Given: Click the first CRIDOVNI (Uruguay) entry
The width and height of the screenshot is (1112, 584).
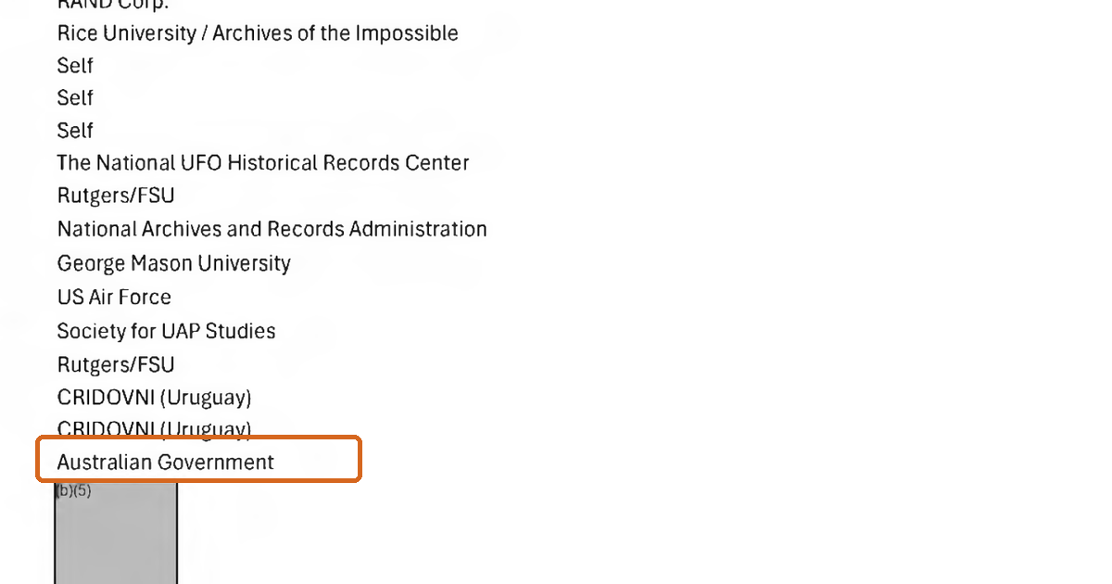Looking at the screenshot, I should (x=154, y=398).
